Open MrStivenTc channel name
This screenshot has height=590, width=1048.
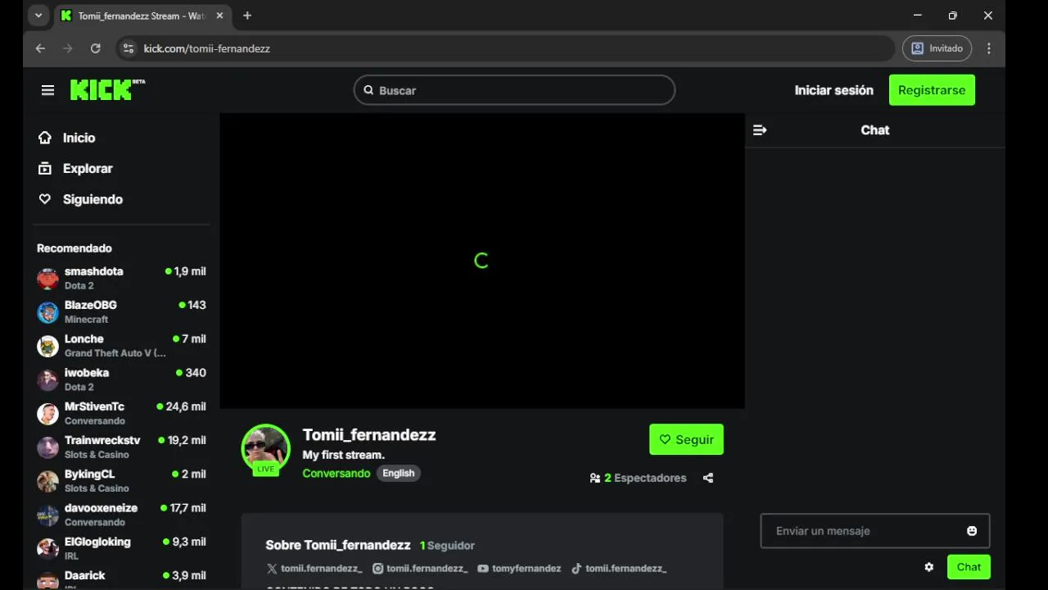95,406
